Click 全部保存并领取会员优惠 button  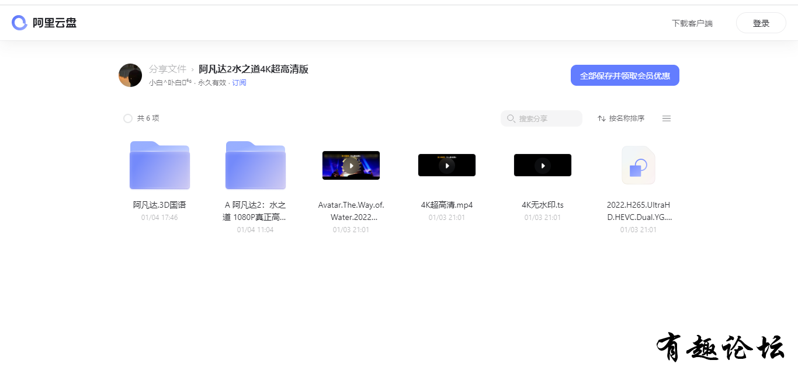click(625, 75)
